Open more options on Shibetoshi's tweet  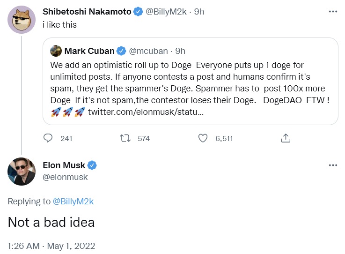(332, 12)
